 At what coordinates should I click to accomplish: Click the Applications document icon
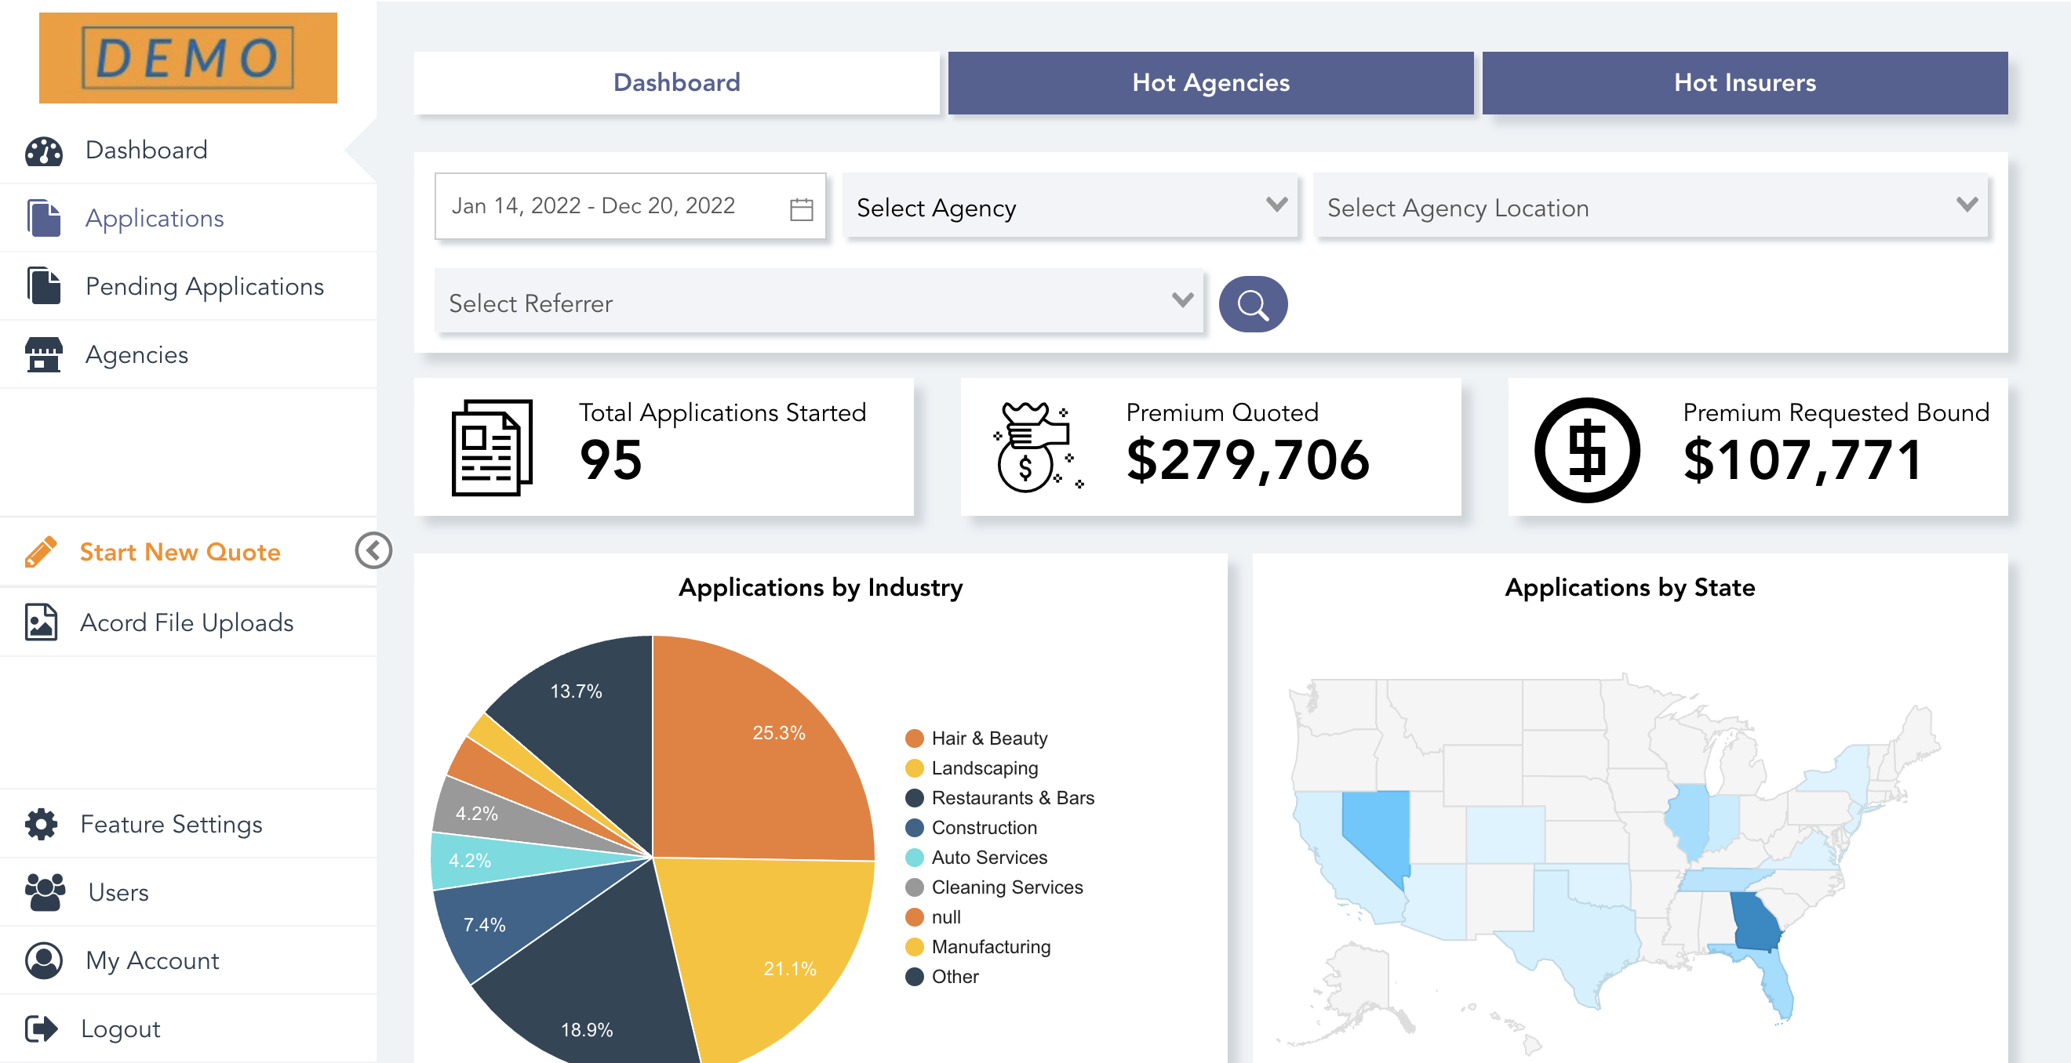point(43,219)
